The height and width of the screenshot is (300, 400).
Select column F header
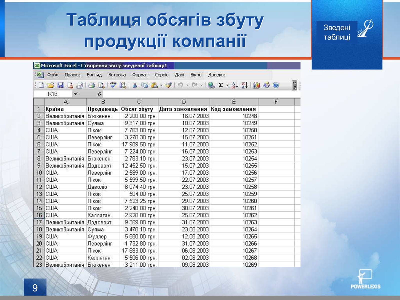[x=276, y=102]
